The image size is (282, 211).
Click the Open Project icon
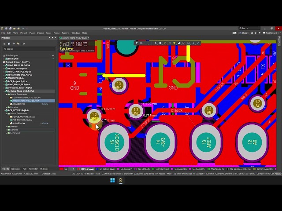click(x=19, y=28)
